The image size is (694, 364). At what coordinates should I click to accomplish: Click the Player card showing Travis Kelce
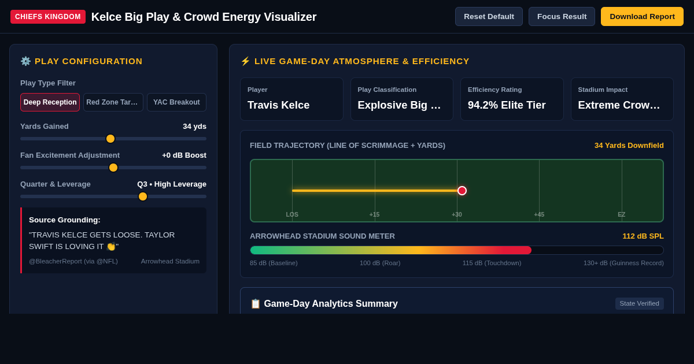(x=291, y=99)
